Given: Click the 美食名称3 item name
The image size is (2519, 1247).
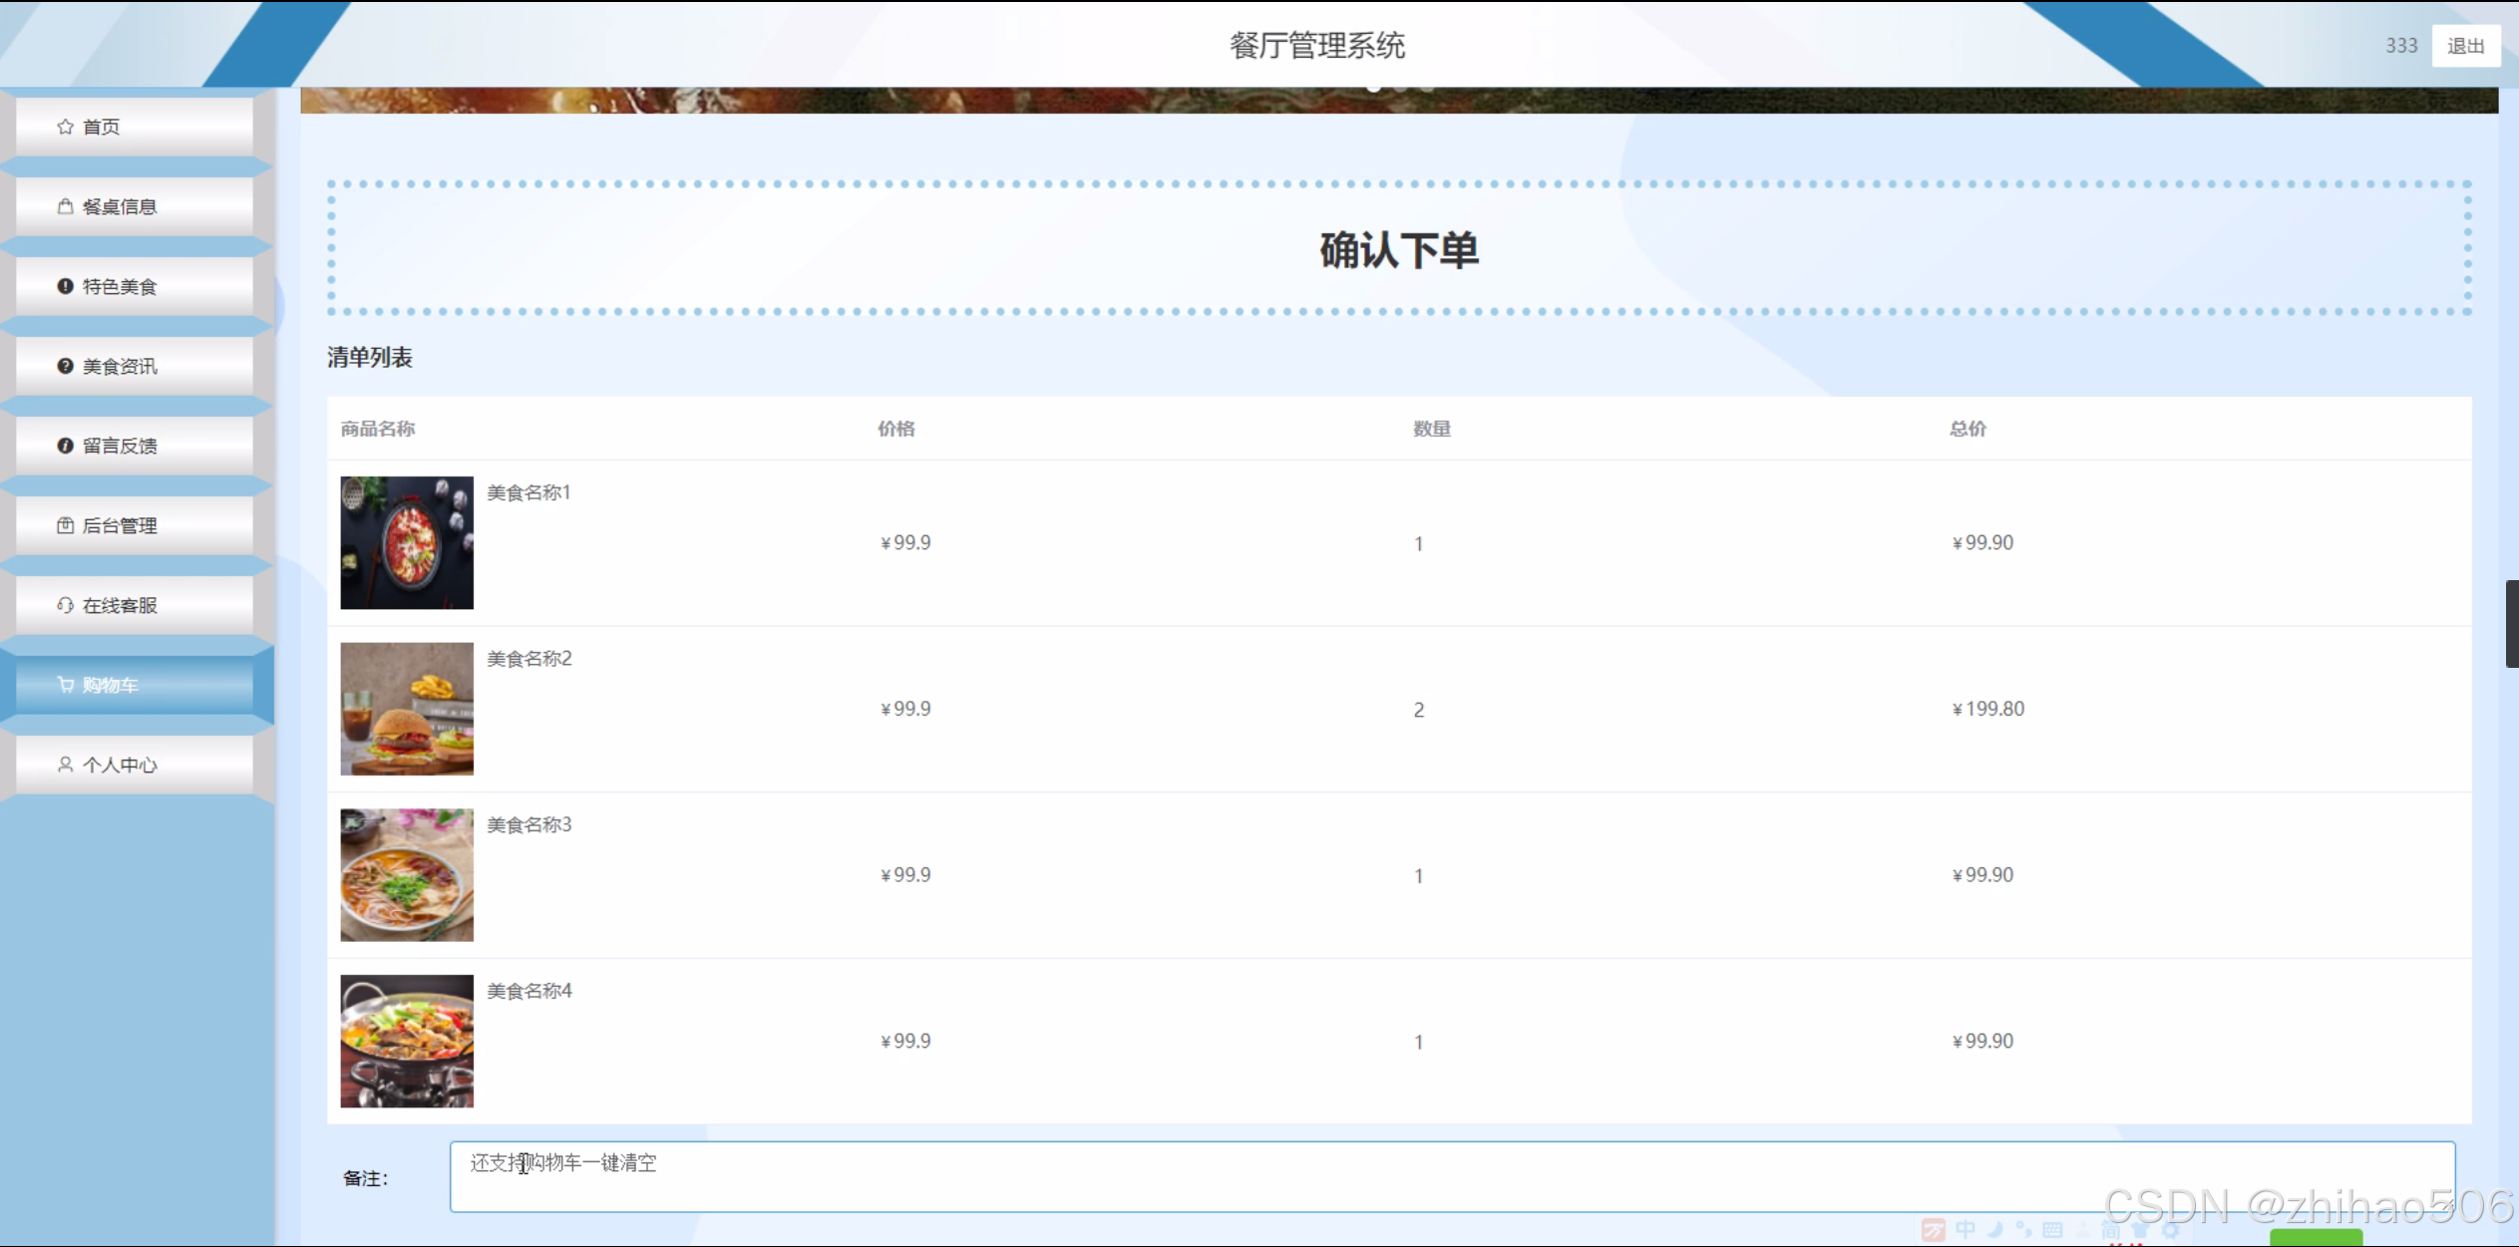Looking at the screenshot, I should (x=530, y=824).
